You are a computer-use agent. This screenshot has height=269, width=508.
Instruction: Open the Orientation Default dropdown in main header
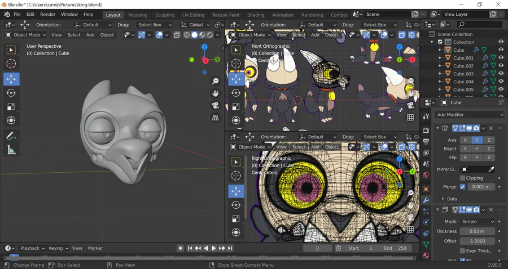tap(93, 25)
